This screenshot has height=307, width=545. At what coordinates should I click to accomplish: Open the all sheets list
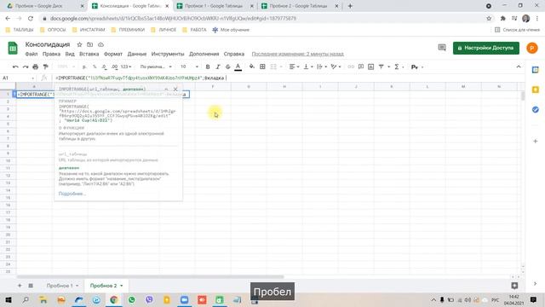pos(31,286)
